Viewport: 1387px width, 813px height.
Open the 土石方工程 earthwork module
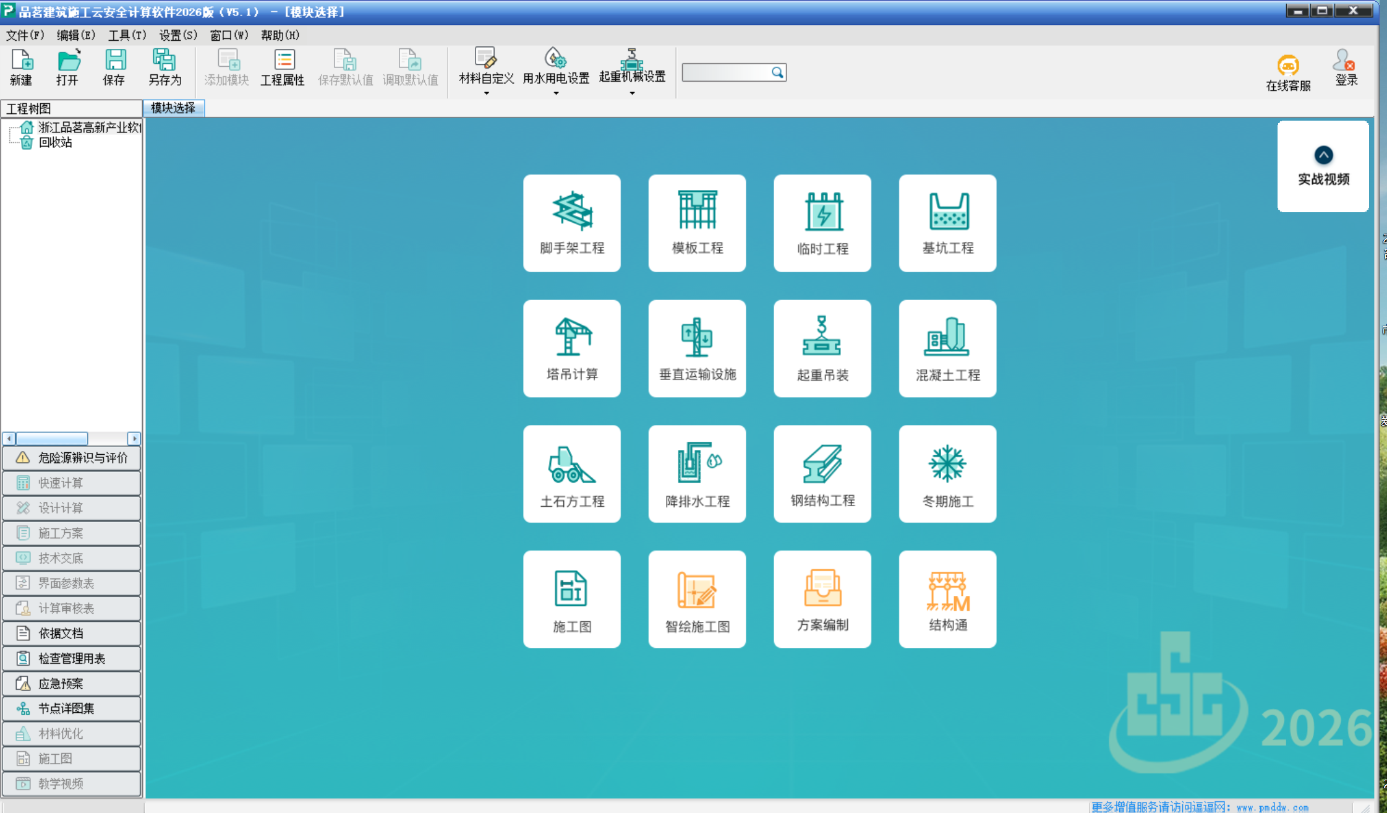[571, 473]
